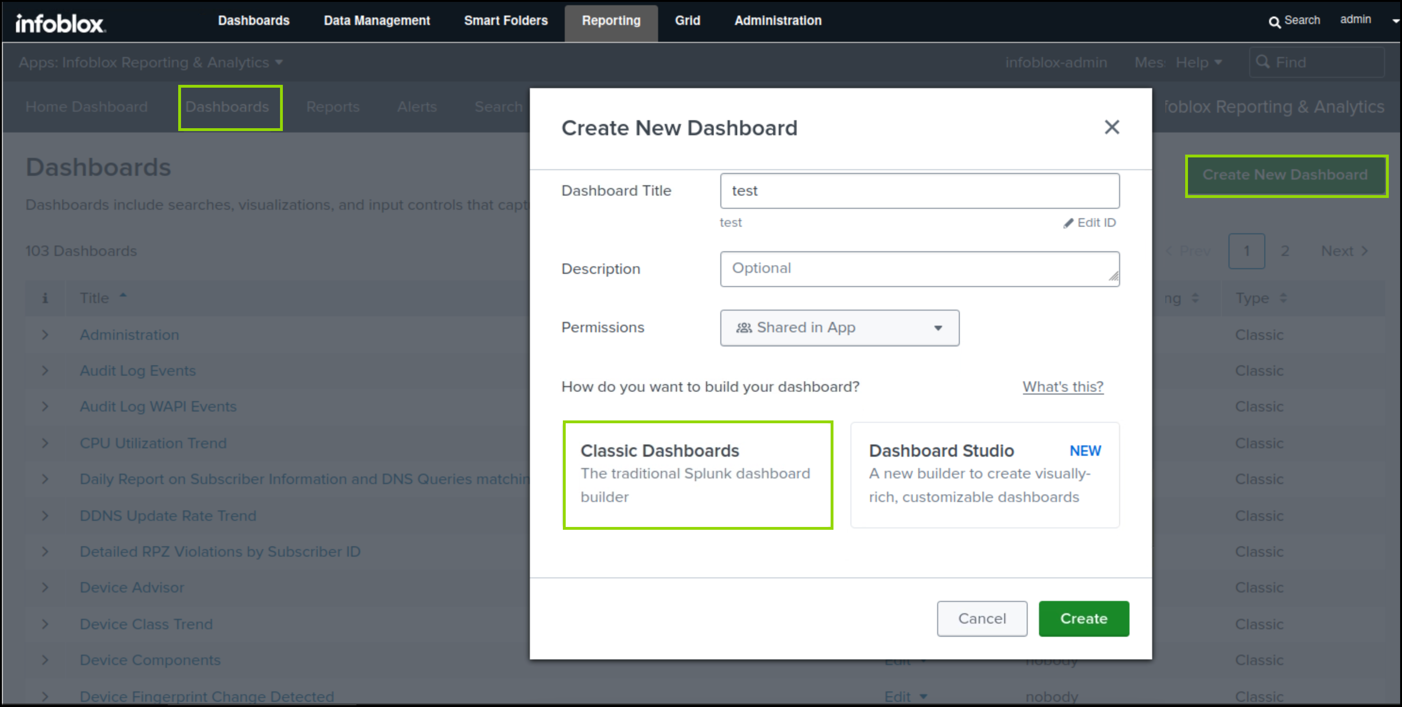Switch to the Grid tab
The width and height of the screenshot is (1402, 707).
point(687,21)
